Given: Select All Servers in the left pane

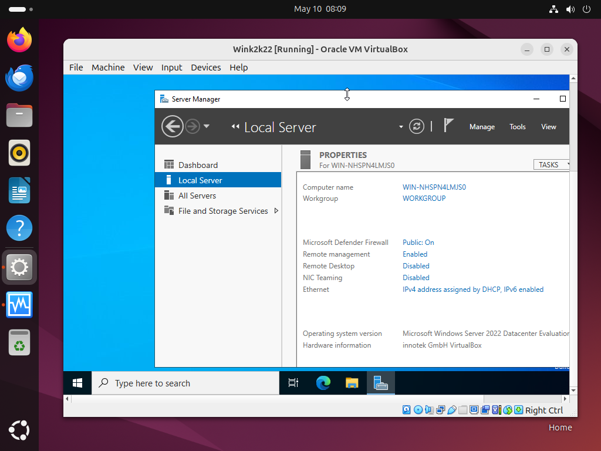Looking at the screenshot, I should pos(218,196).
